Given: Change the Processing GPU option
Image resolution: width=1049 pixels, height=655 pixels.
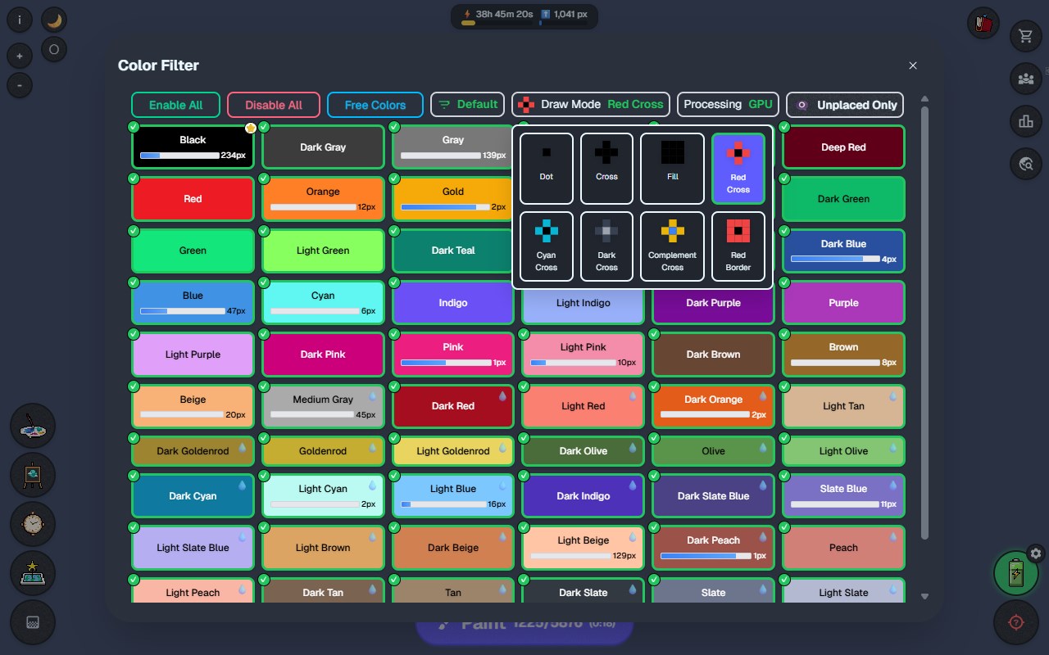Looking at the screenshot, I should pyautogui.click(x=728, y=105).
